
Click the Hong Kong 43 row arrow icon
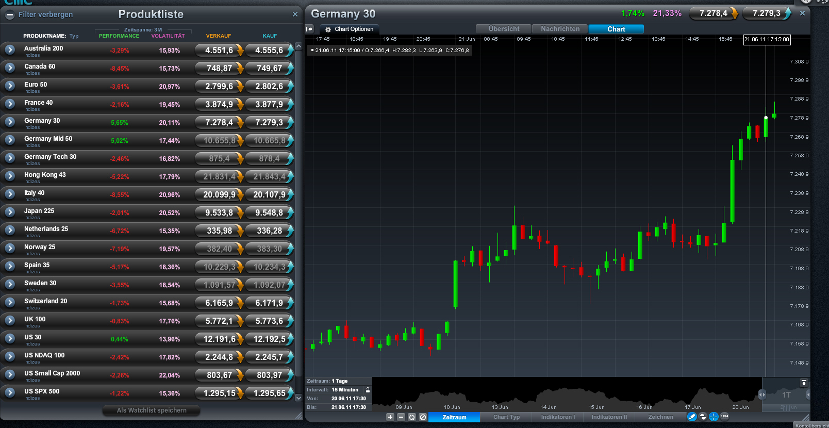tap(10, 176)
